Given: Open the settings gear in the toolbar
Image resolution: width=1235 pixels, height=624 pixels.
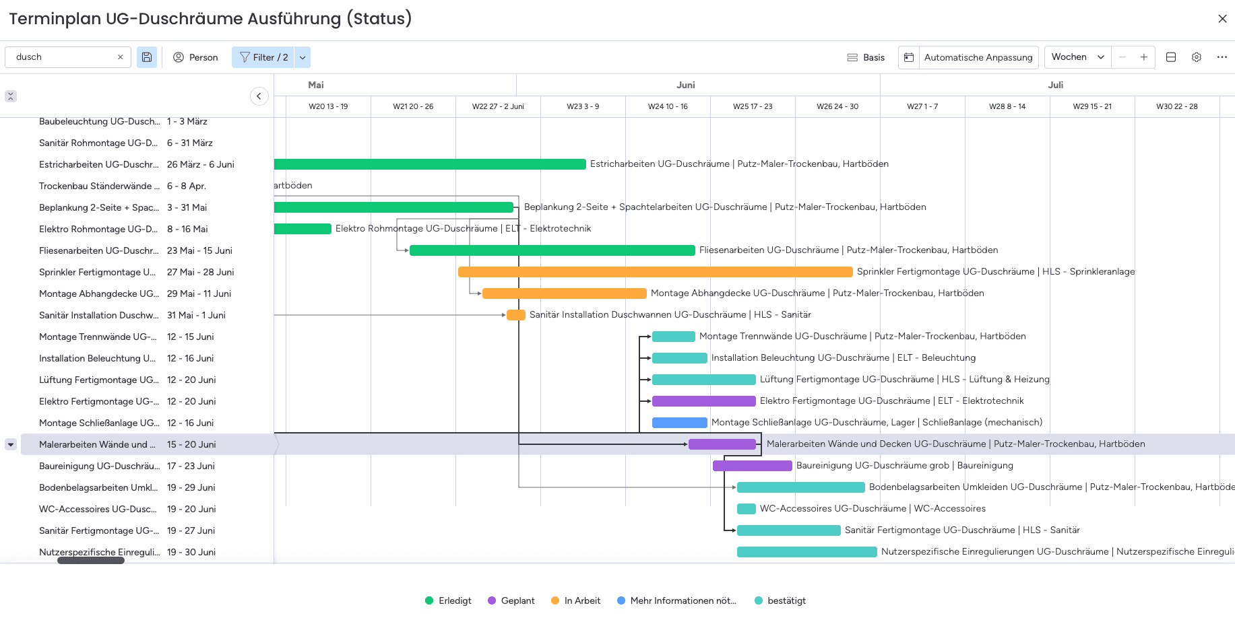Looking at the screenshot, I should pos(1197,57).
